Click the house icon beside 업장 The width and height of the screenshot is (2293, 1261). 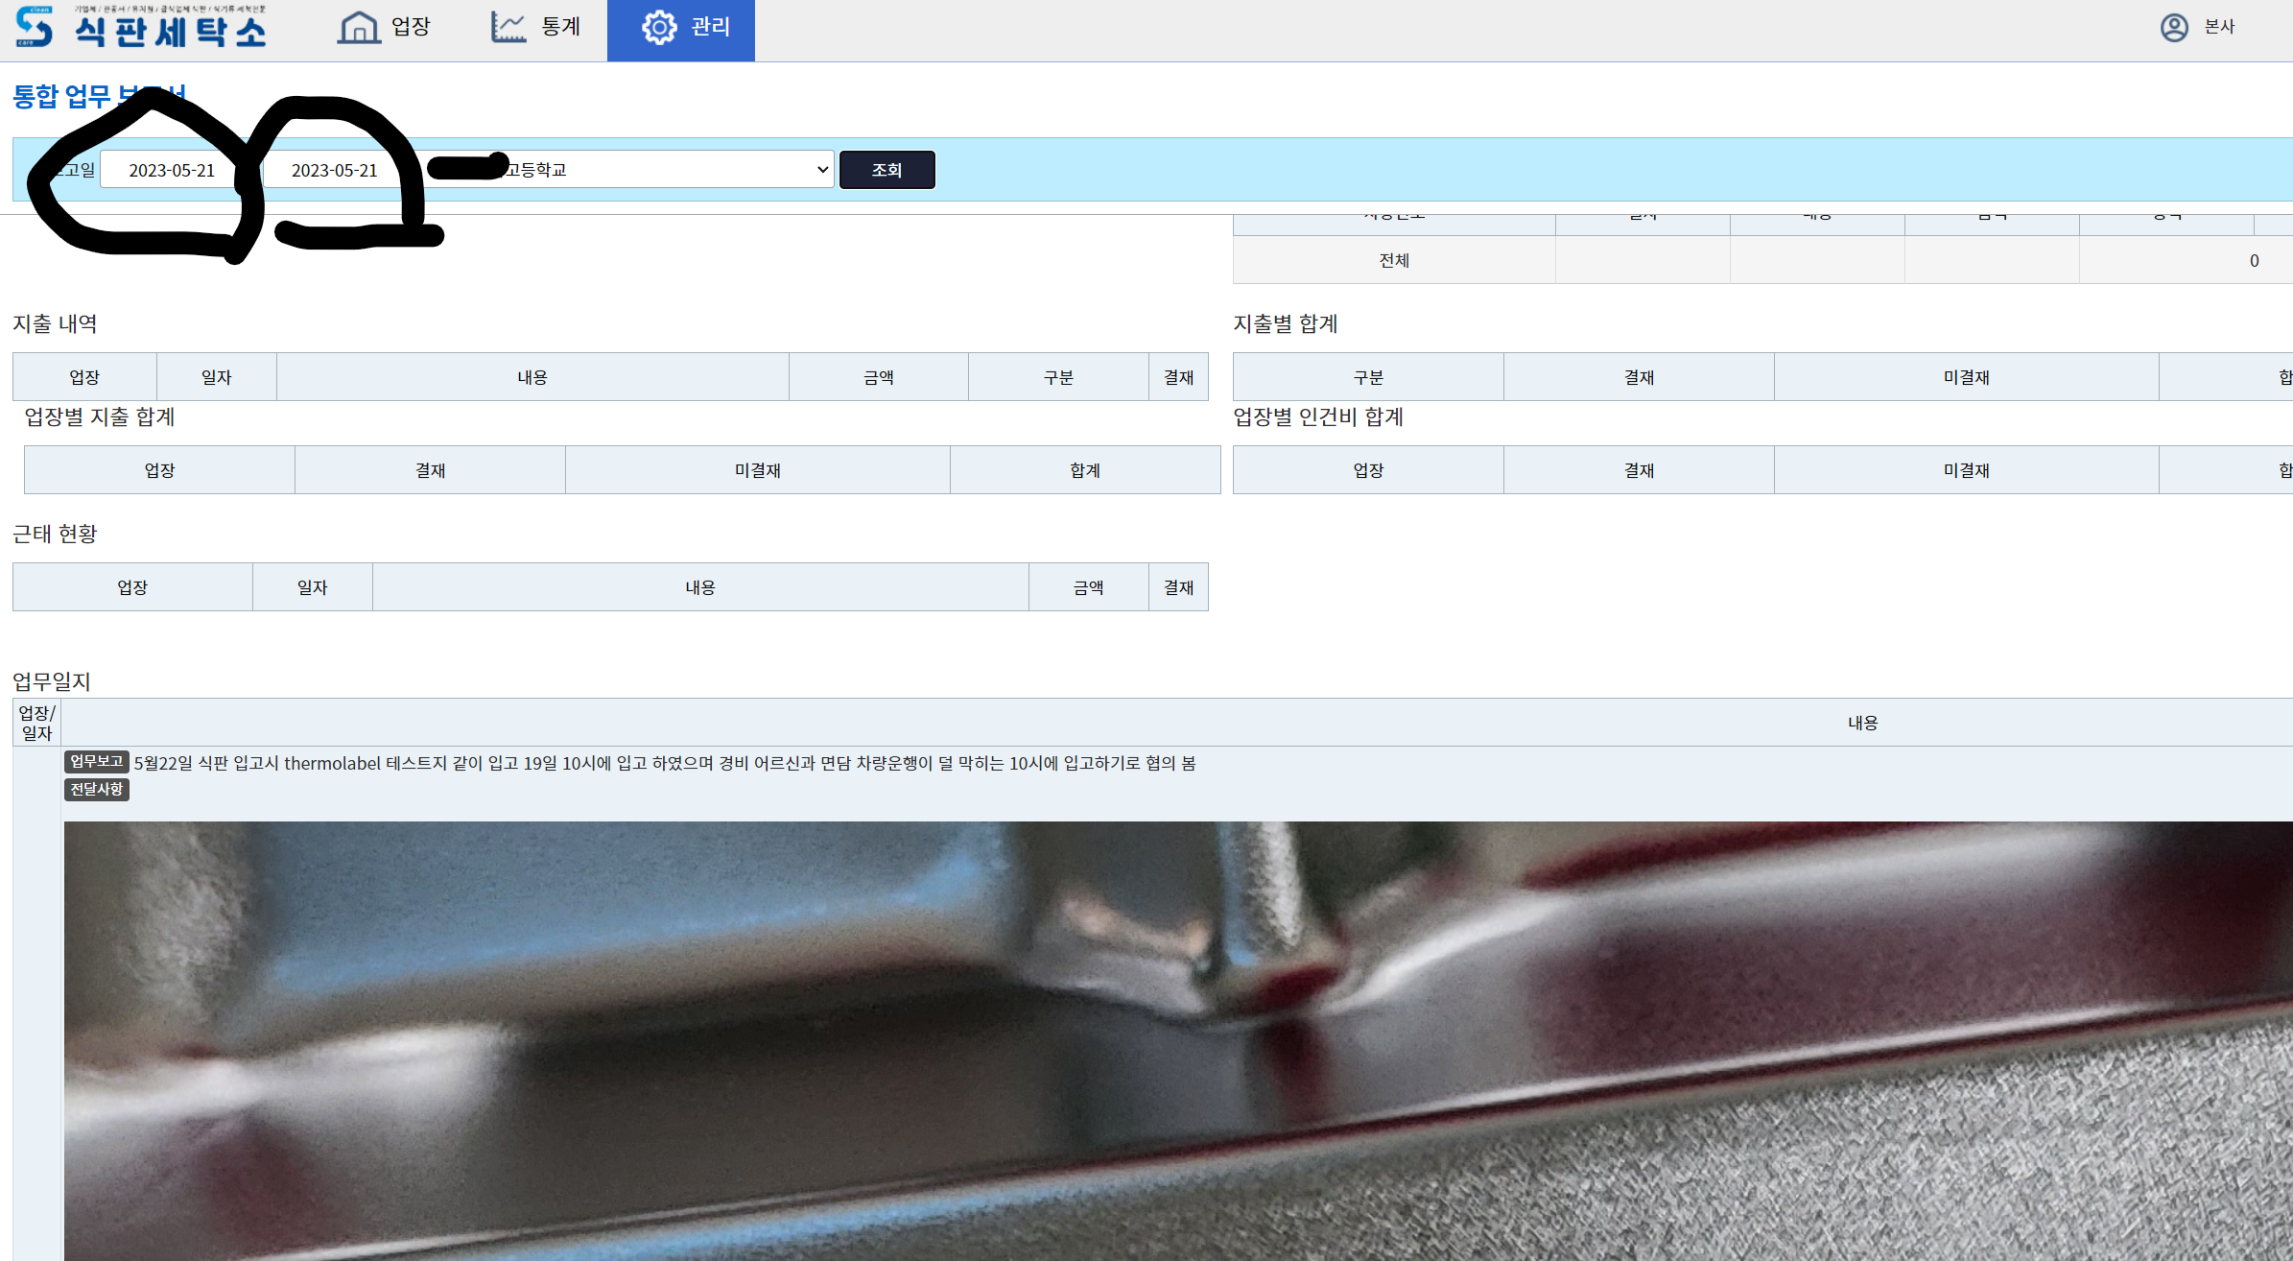coord(359,27)
